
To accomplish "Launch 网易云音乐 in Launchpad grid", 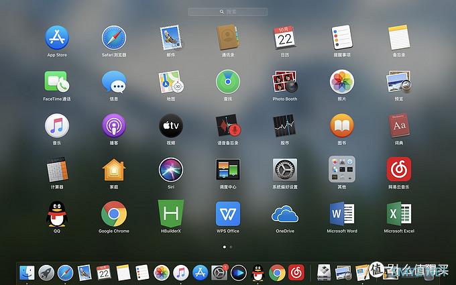I will tap(399, 169).
